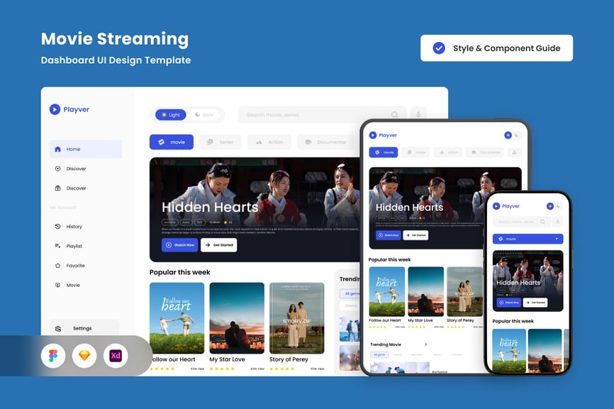Click the Sketch diamond icon
This screenshot has height=409, width=614.
(x=84, y=356)
